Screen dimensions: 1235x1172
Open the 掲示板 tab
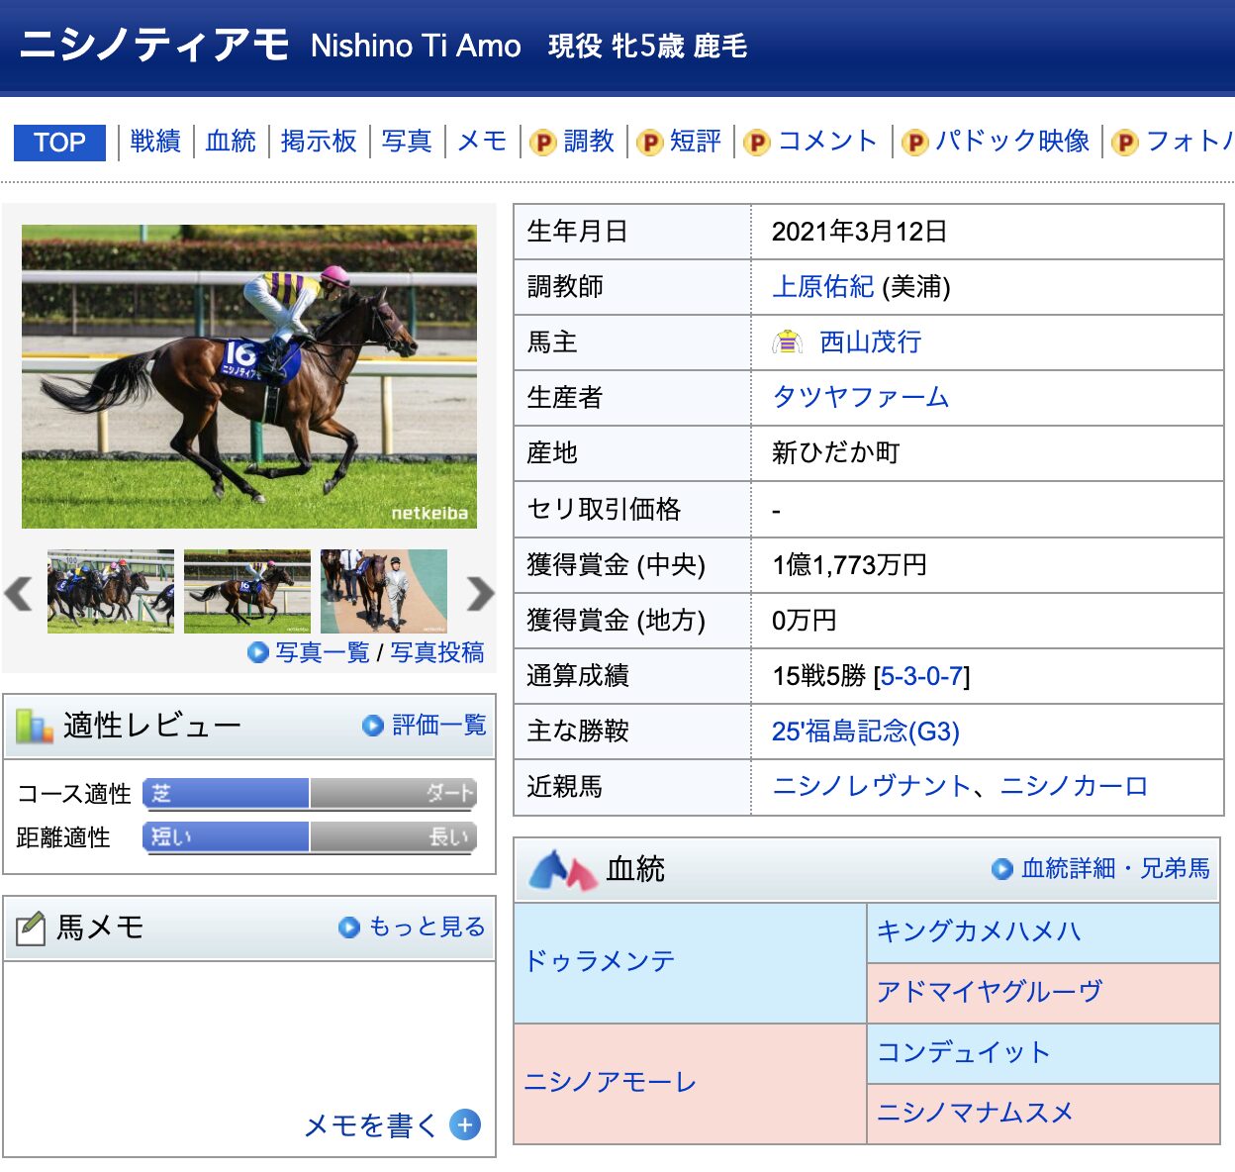(x=319, y=142)
